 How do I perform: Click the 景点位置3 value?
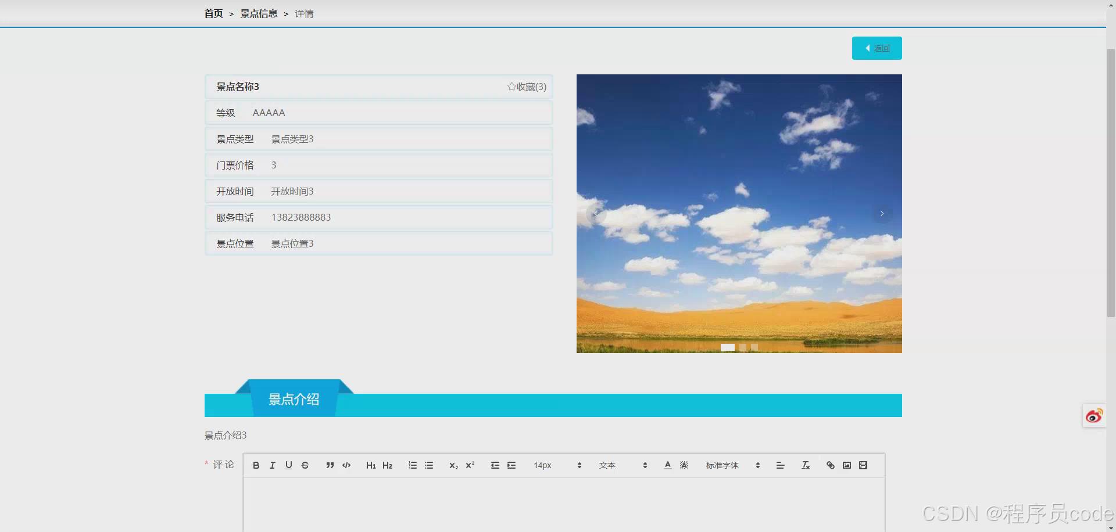tap(292, 243)
